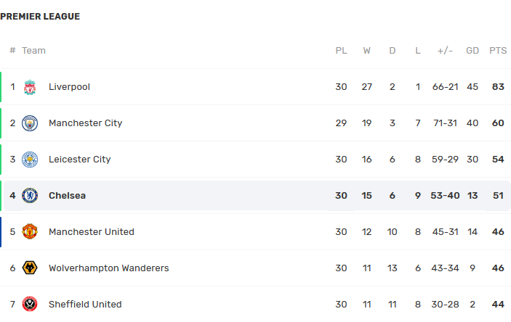Click Liverpool's 83 points value
This screenshot has height=322, width=511.
(498, 87)
